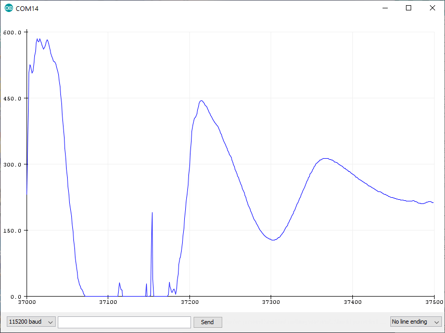Viewport: 445px width, 333px height.
Task: Click the baud dropdown chevron arrow
Action: (50, 322)
